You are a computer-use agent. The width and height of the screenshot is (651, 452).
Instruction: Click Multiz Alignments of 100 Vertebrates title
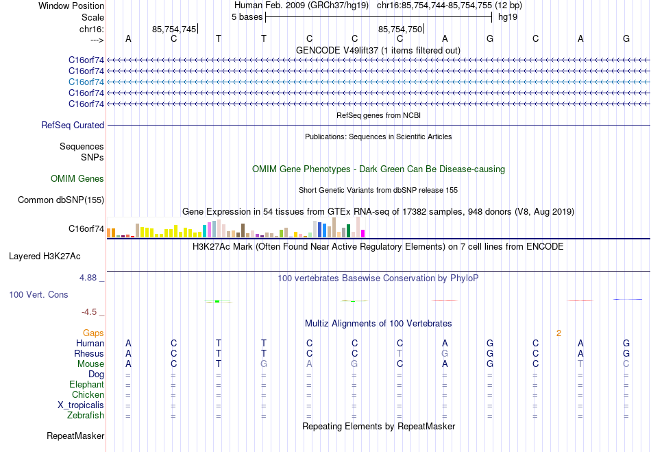378,323
